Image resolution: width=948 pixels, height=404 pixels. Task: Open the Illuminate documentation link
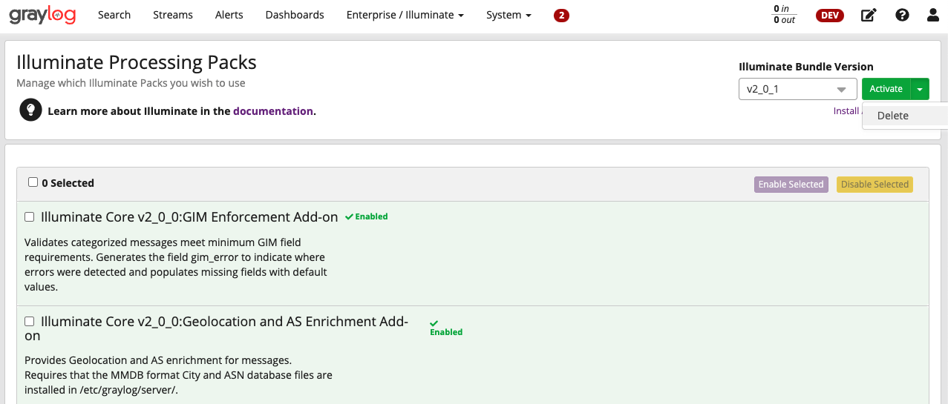[272, 111]
